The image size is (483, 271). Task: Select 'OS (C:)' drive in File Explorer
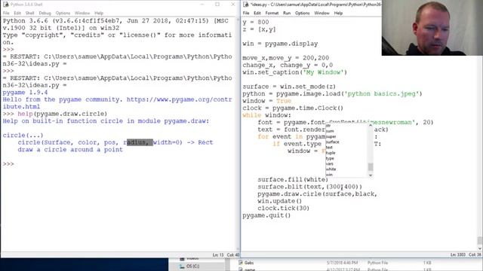coord(192,266)
